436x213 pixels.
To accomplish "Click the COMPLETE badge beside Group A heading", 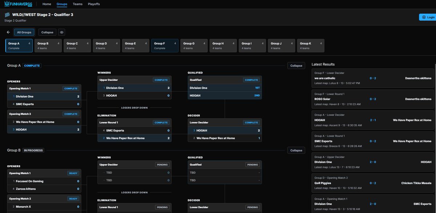I will click(x=32, y=65).
